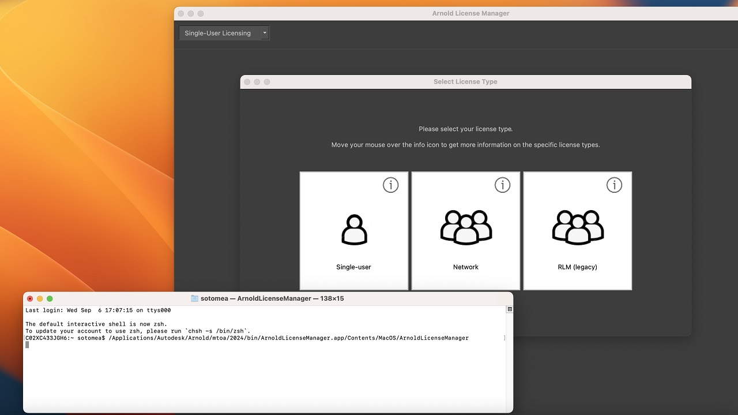The image size is (738, 415).
Task: Click 'The default interactive shell is now zsh' line
Action: tap(96, 324)
